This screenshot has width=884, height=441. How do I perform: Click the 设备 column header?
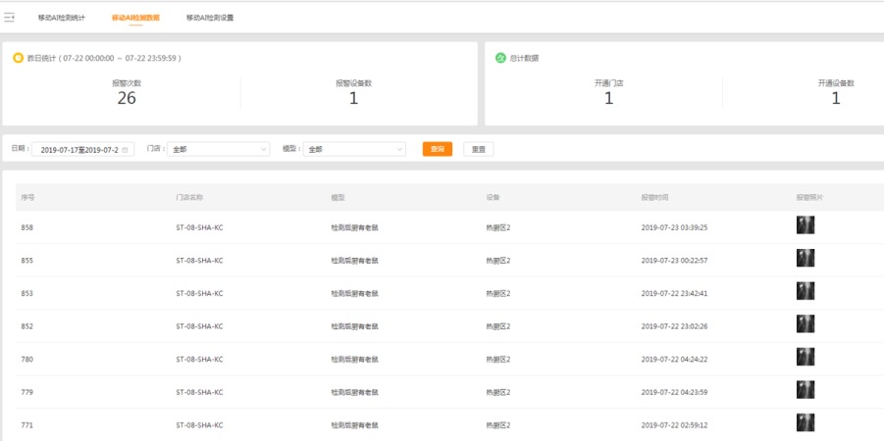tap(493, 198)
